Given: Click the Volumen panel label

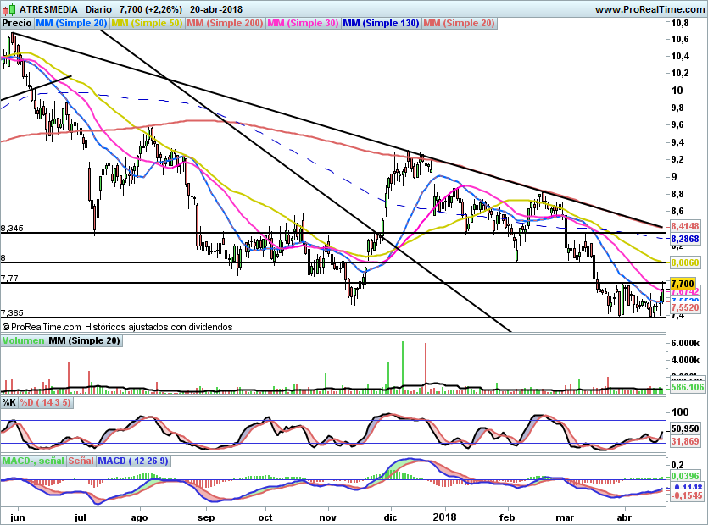Looking at the screenshot, I should (x=23, y=341).
